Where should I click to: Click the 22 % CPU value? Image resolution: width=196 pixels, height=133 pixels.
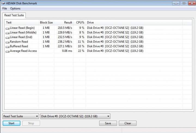click(x=81, y=51)
